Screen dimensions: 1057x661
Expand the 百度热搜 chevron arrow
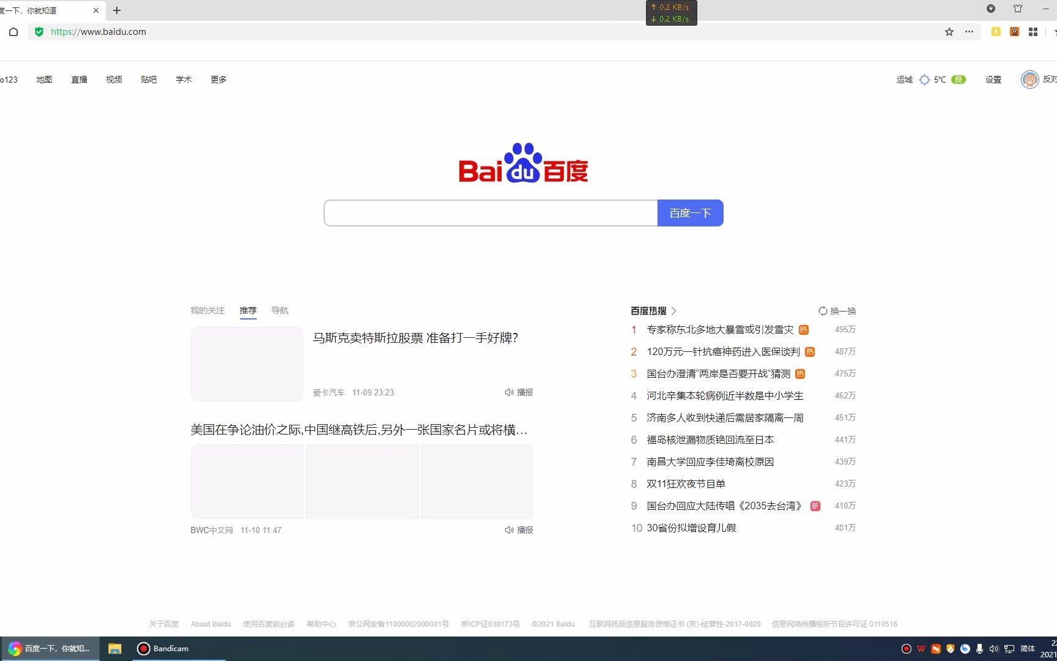(x=675, y=311)
